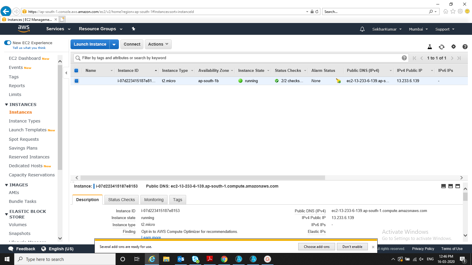472x265 pixels.
Task: Open Spot Requests in the sidebar
Action: pos(24,139)
